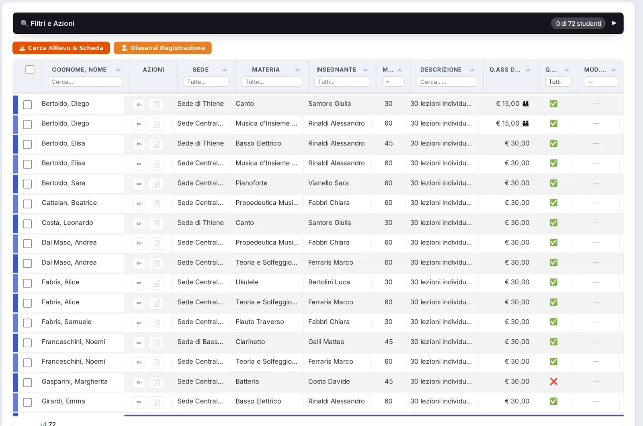Click the Dissensi Registrazione button
The width and height of the screenshot is (643, 426).
click(x=163, y=48)
